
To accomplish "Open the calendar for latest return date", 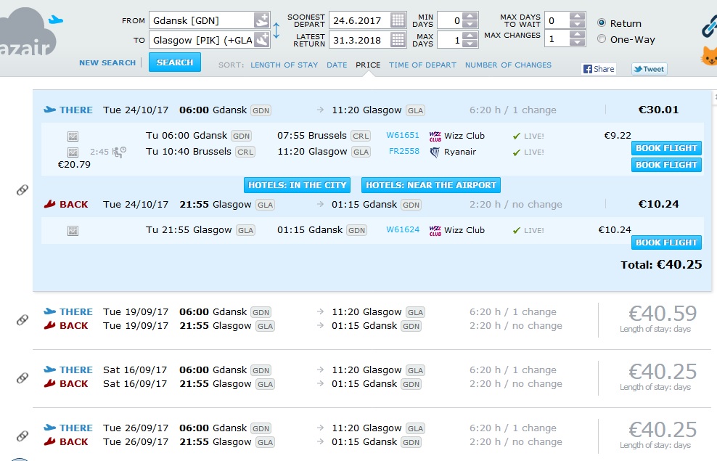I will click(x=398, y=40).
